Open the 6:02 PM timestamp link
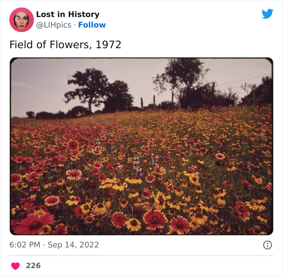The width and height of the screenshot is (283, 277). 24,245
